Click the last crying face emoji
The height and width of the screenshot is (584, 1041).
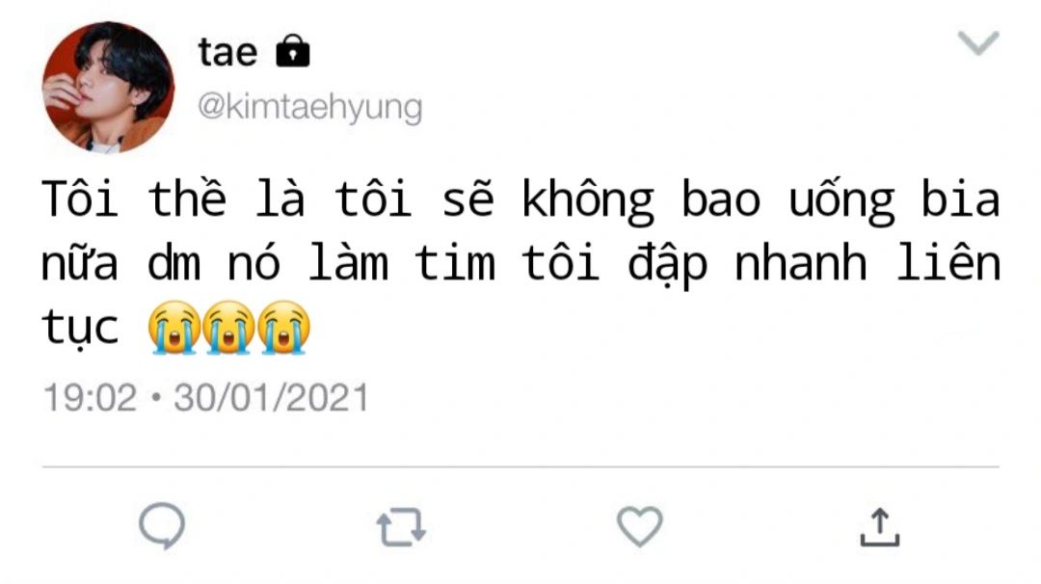[x=283, y=327]
